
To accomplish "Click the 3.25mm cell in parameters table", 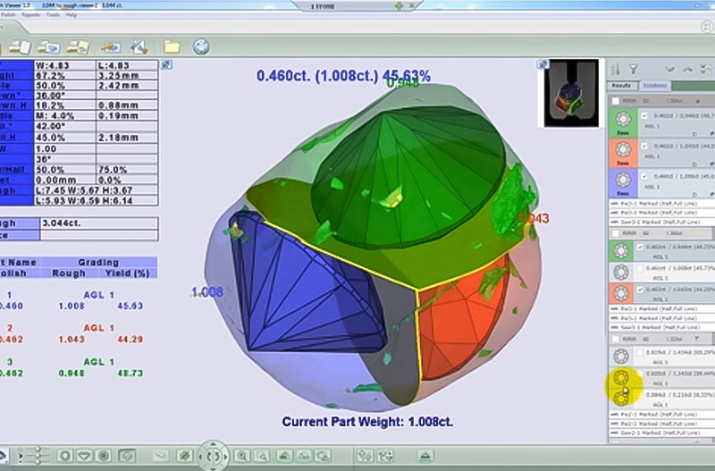I will coord(127,76).
